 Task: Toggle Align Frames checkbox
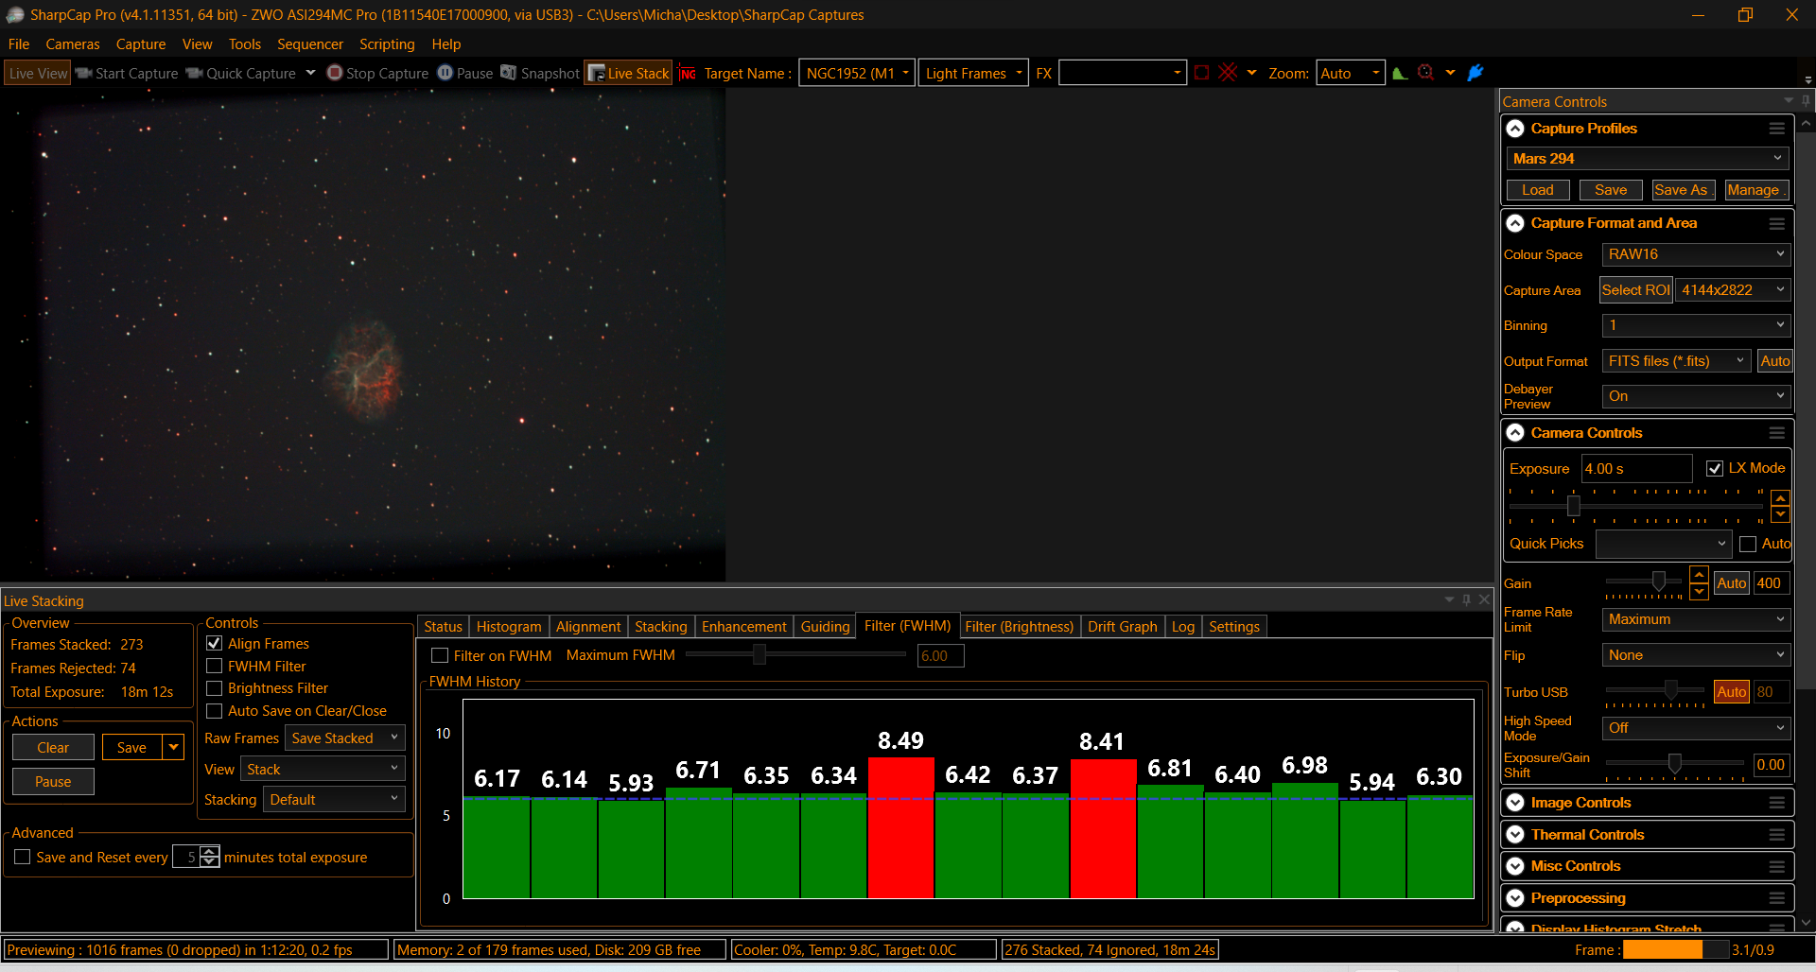(x=215, y=644)
